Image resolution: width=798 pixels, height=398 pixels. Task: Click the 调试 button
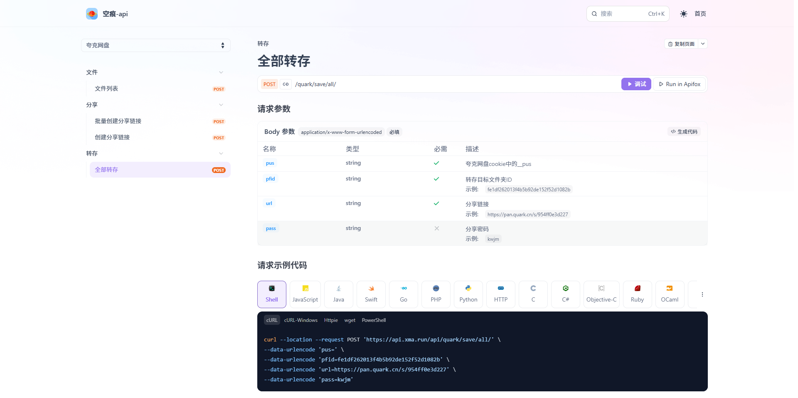point(636,84)
